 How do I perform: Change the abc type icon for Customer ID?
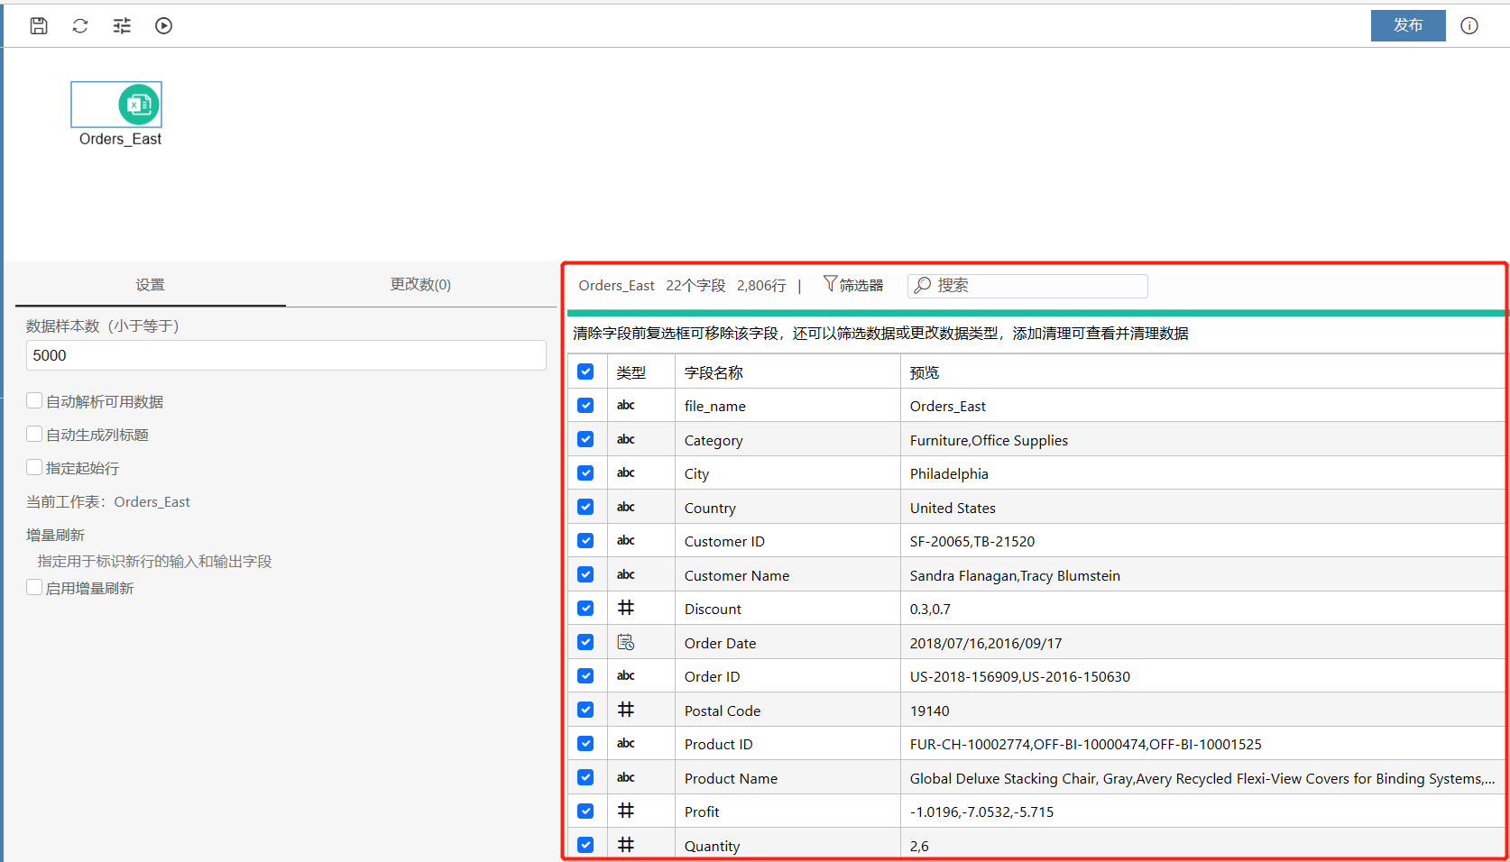[626, 540]
